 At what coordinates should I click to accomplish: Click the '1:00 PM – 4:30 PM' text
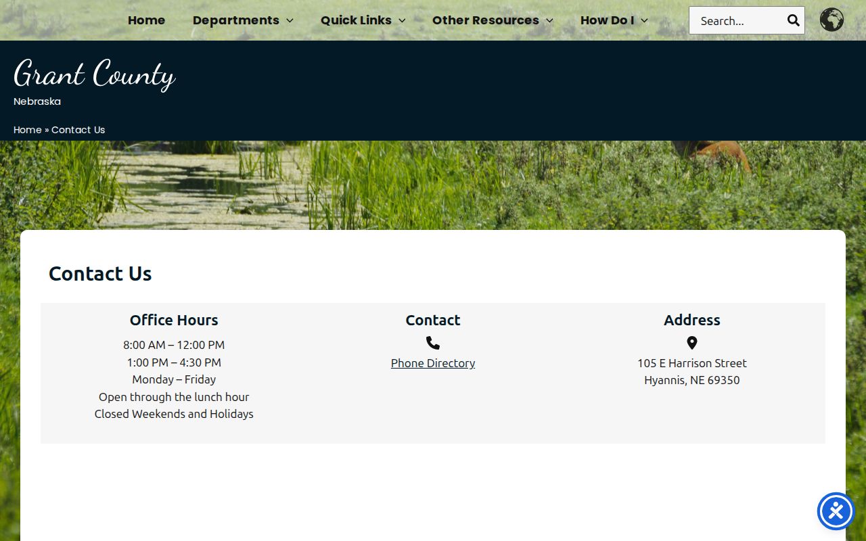[x=174, y=362]
